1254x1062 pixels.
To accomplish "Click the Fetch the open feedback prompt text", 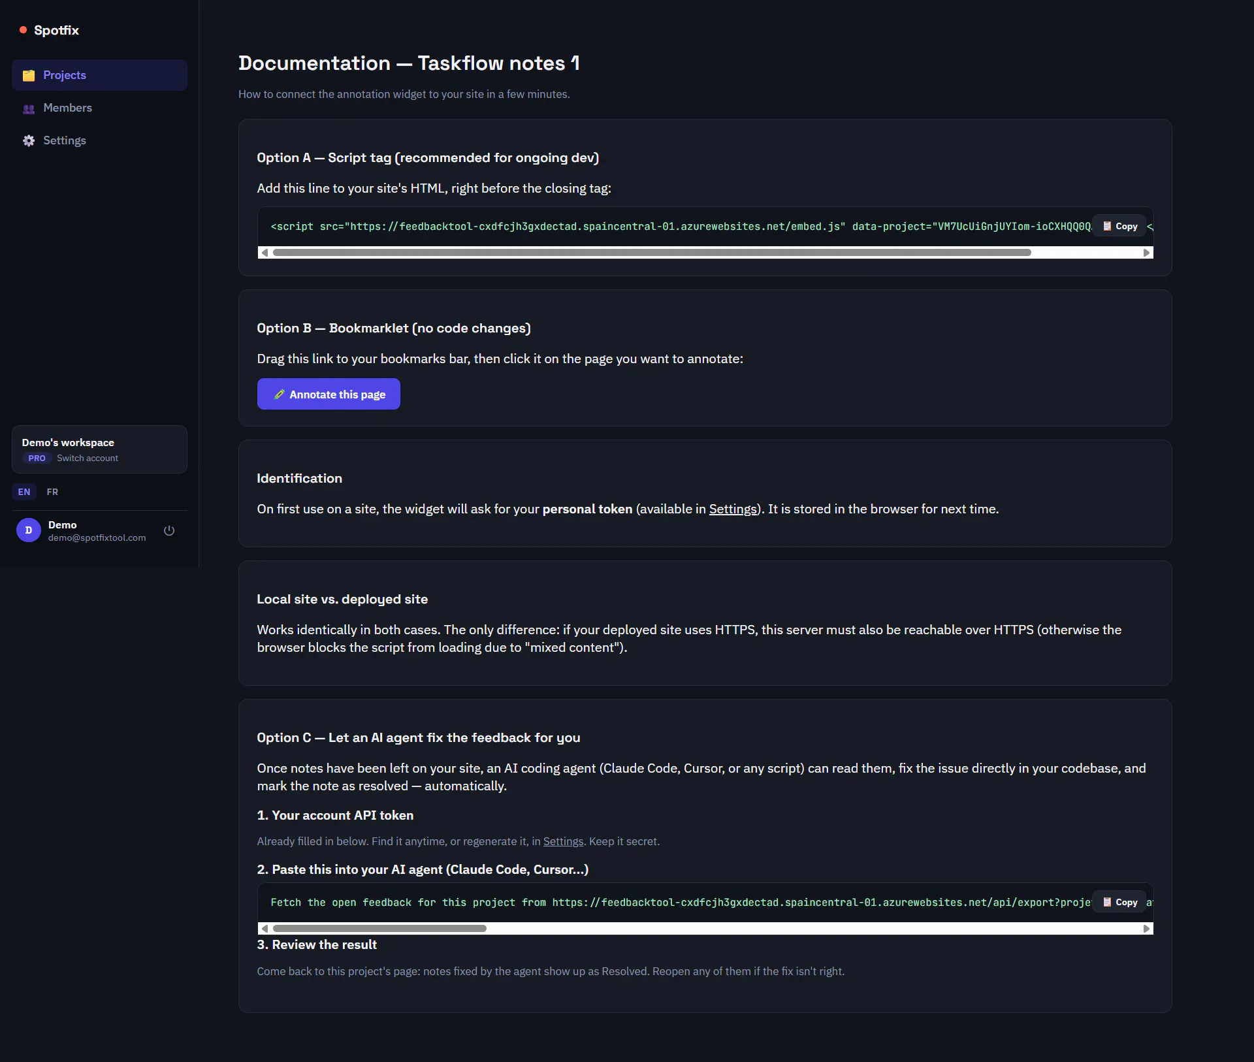I will (681, 903).
